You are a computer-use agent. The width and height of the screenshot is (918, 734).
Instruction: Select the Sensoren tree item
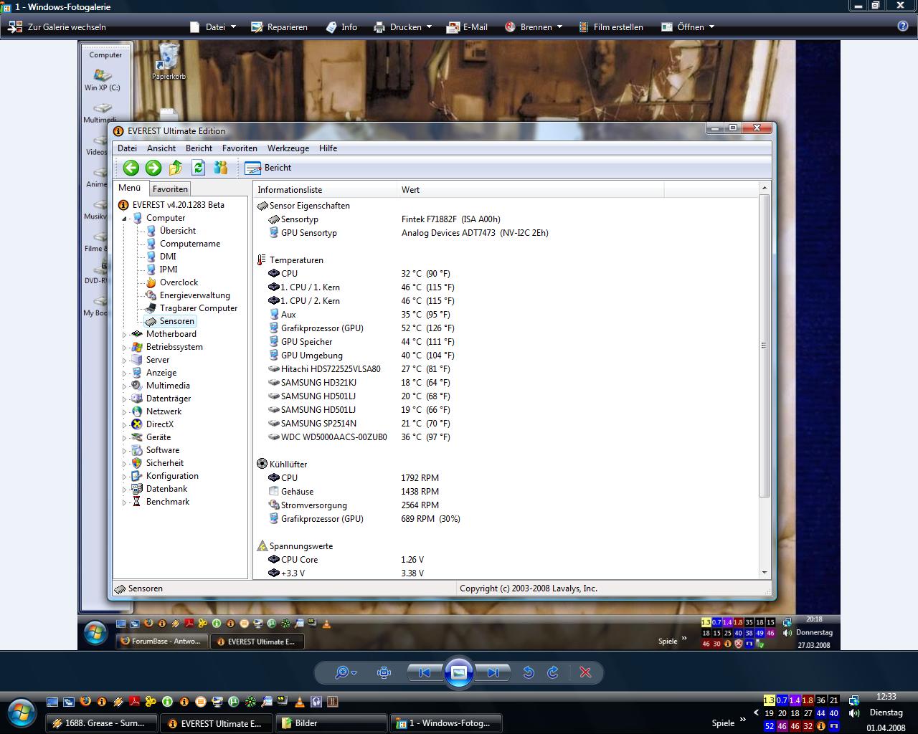(x=176, y=321)
